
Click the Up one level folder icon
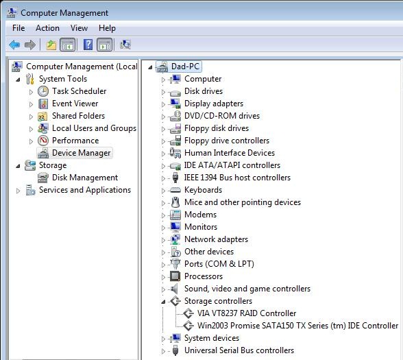51,45
